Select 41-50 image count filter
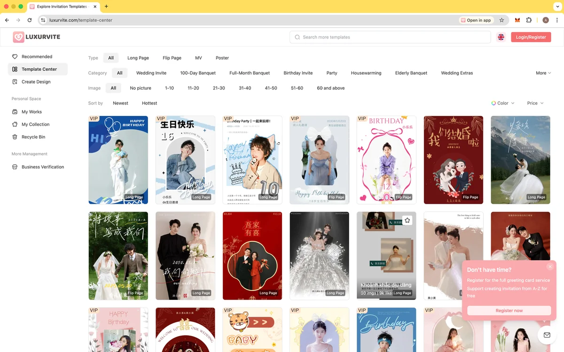564x352 pixels. [x=271, y=88]
